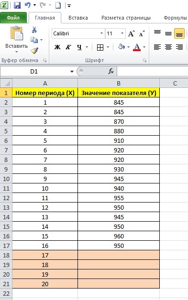Apply red font color A

[x=137, y=47]
